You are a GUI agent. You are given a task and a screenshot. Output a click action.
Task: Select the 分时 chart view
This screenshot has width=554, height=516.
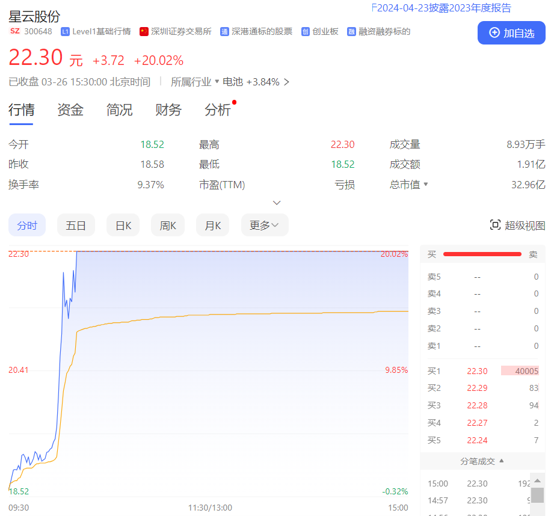pyautogui.click(x=27, y=225)
